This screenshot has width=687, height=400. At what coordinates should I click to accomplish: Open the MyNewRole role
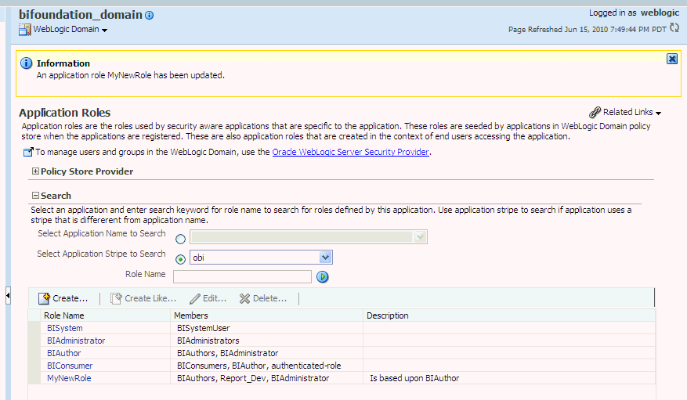coord(69,378)
